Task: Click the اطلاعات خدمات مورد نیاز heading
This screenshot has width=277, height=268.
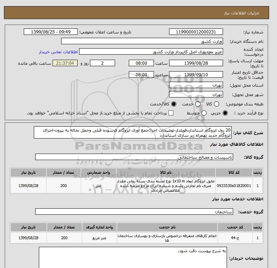Action: coord(237,199)
